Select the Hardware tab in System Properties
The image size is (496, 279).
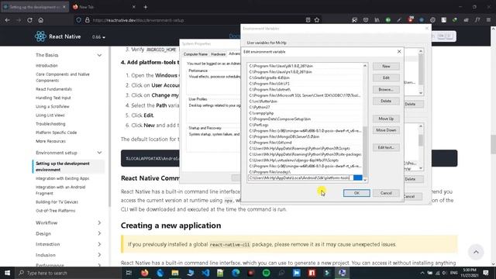(219, 54)
